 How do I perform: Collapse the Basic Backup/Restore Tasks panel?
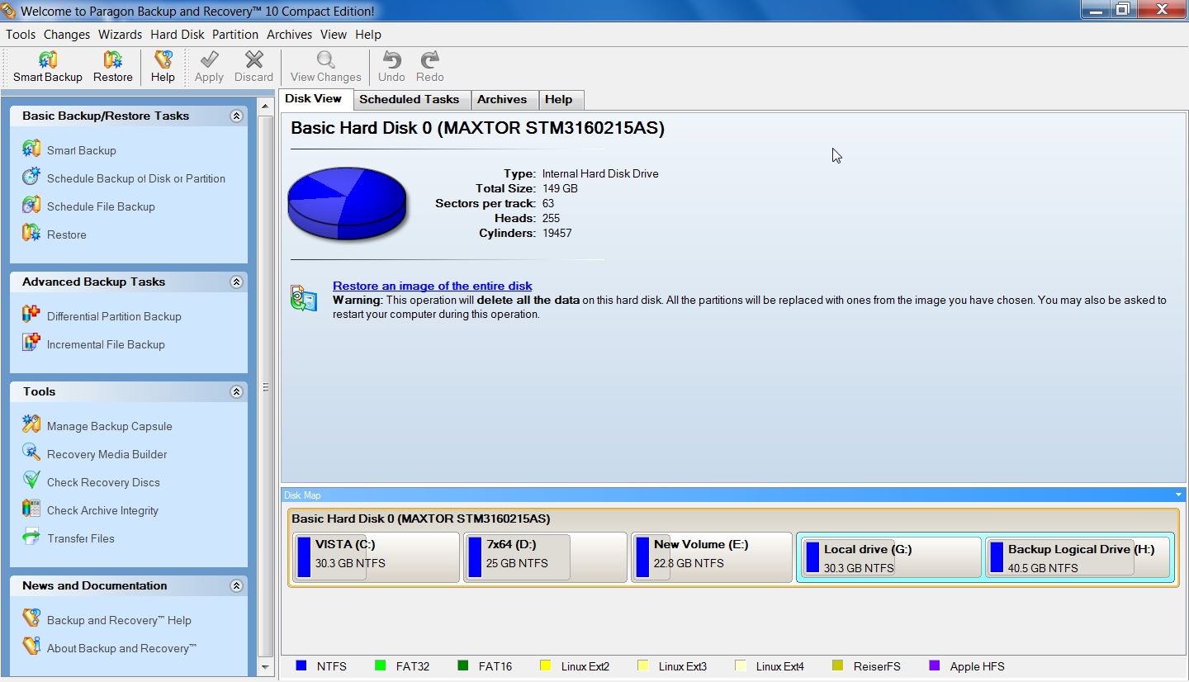point(236,116)
